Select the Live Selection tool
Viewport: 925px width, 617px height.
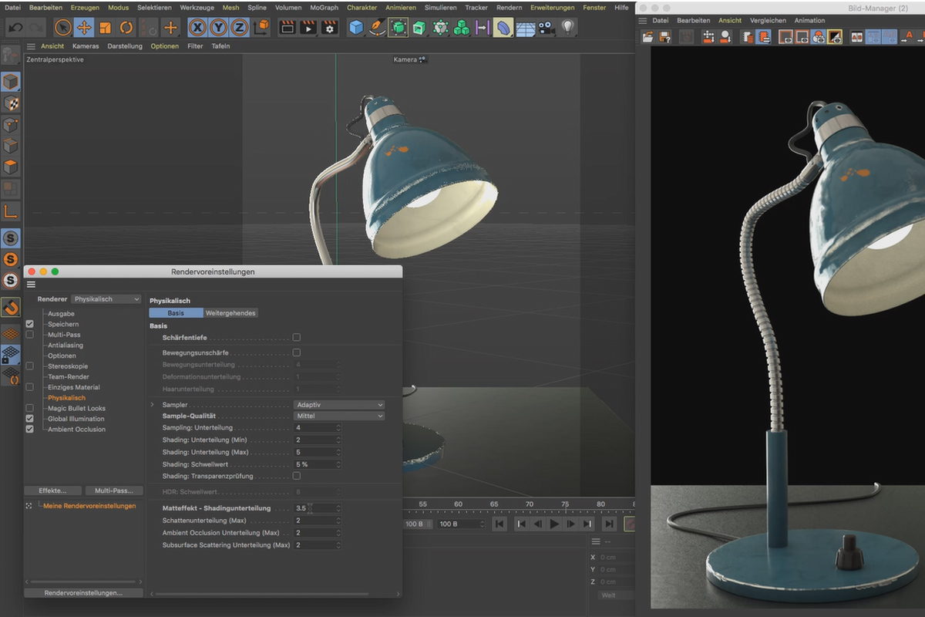pos(62,28)
